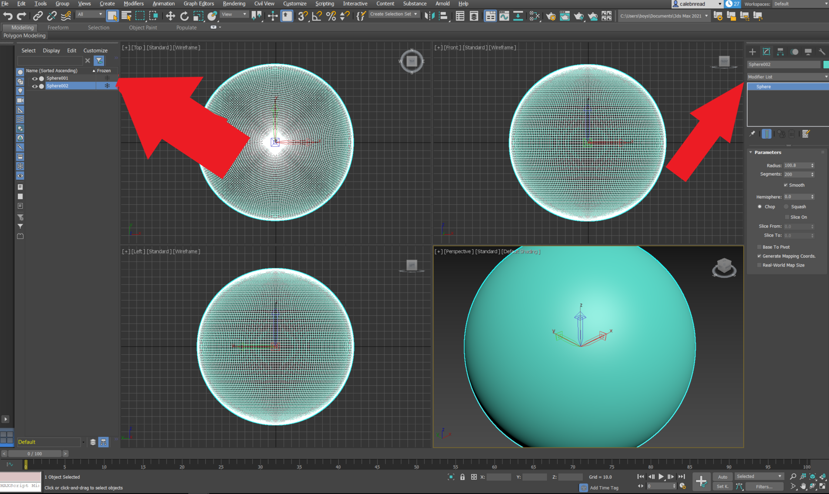Enable Real-World Map Size checkbox
Image resolution: width=829 pixels, height=494 pixels.
(x=759, y=265)
